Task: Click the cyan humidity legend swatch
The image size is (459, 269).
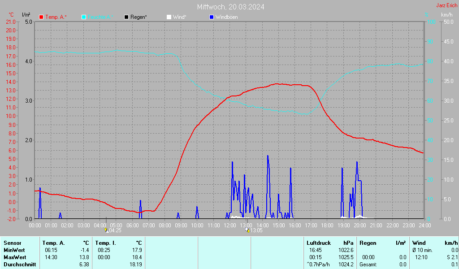Action: pyautogui.click(x=84, y=17)
